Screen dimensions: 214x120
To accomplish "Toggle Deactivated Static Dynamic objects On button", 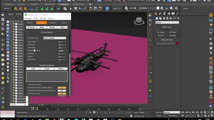I will click(62, 88).
